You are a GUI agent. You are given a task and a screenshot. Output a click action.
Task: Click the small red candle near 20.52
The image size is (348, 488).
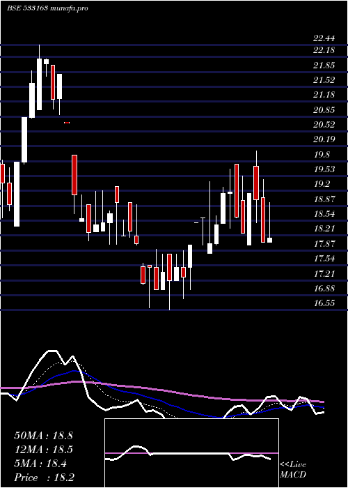click(67, 123)
